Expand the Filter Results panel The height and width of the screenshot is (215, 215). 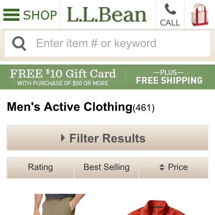coord(107,138)
